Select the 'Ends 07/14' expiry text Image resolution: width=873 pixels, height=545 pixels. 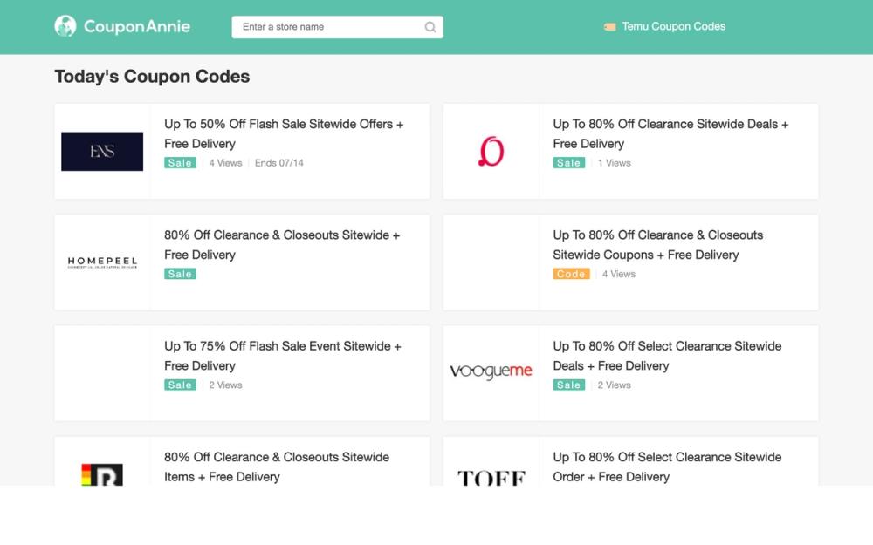click(279, 163)
